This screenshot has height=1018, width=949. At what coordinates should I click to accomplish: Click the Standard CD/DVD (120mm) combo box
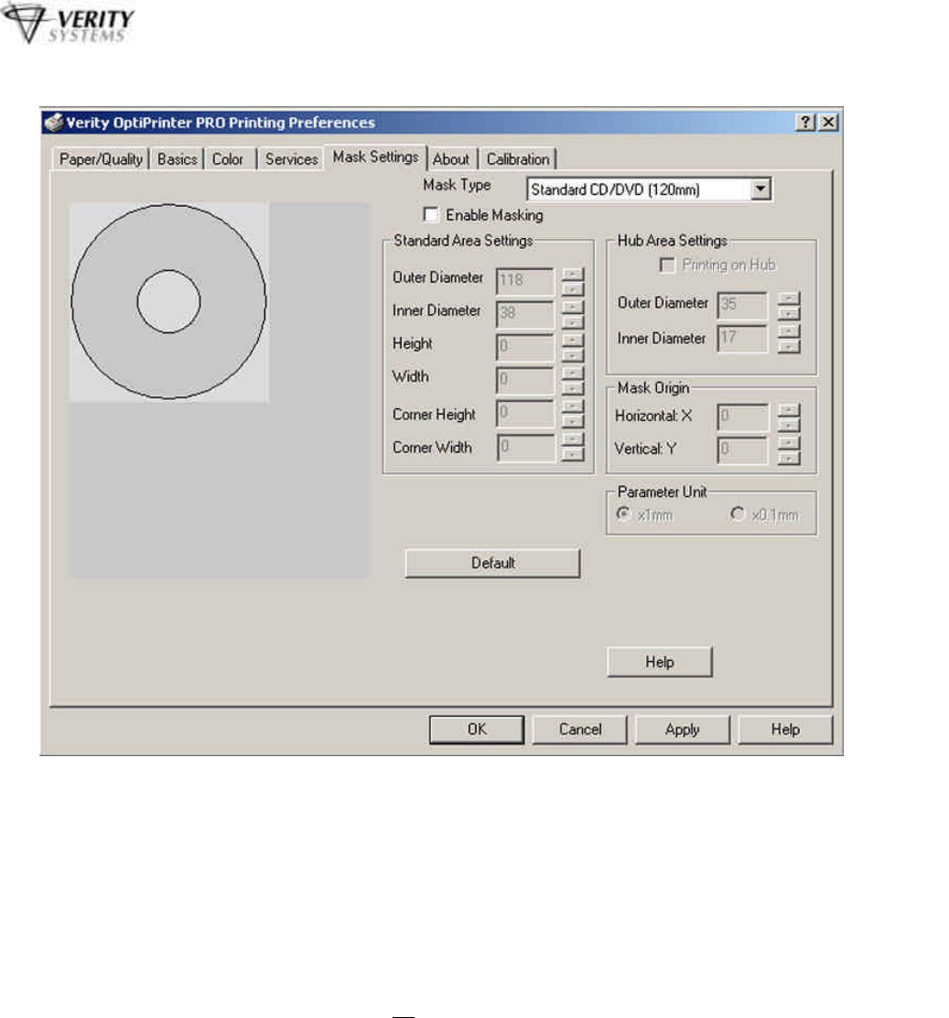[649, 190]
